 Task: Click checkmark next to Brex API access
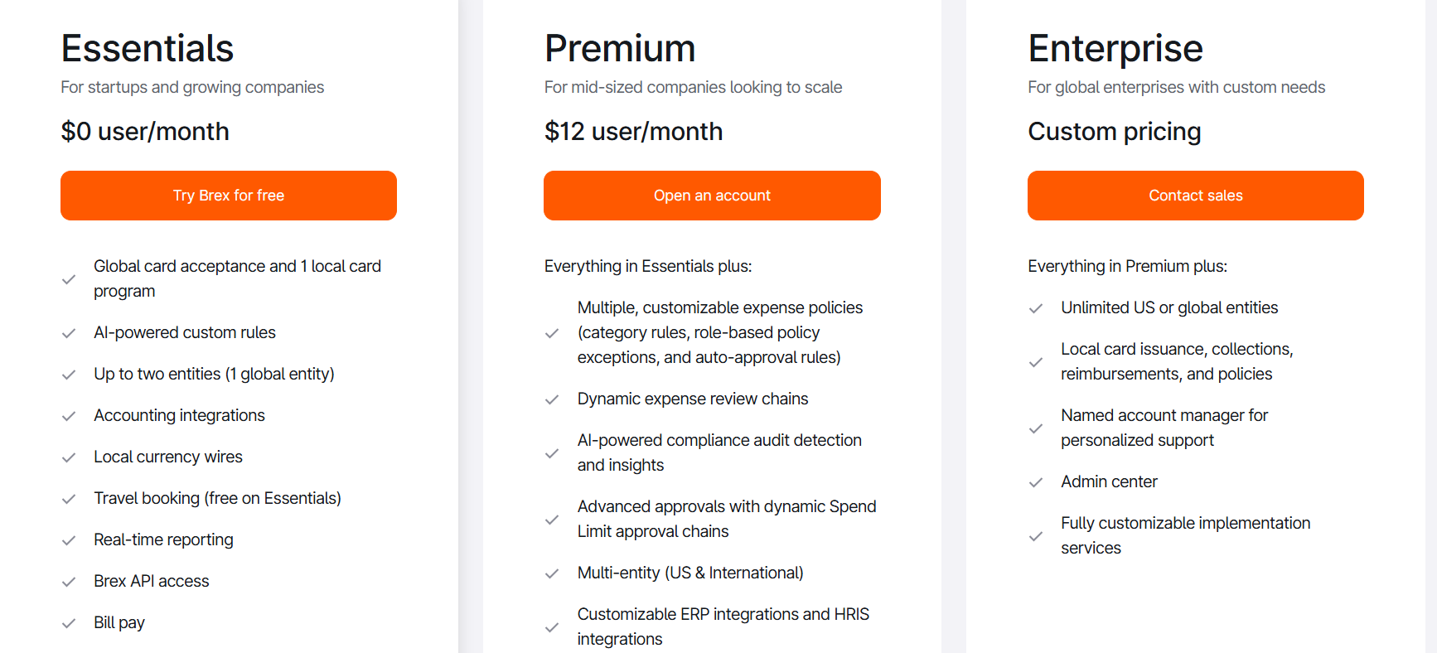(x=69, y=582)
